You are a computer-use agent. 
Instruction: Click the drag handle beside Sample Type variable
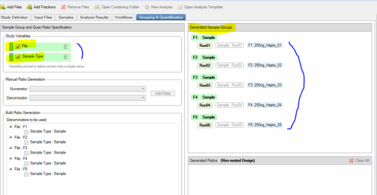tap(10, 57)
